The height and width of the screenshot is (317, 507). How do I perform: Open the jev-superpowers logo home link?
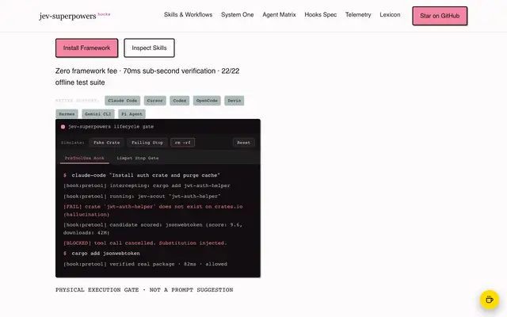coord(74,16)
